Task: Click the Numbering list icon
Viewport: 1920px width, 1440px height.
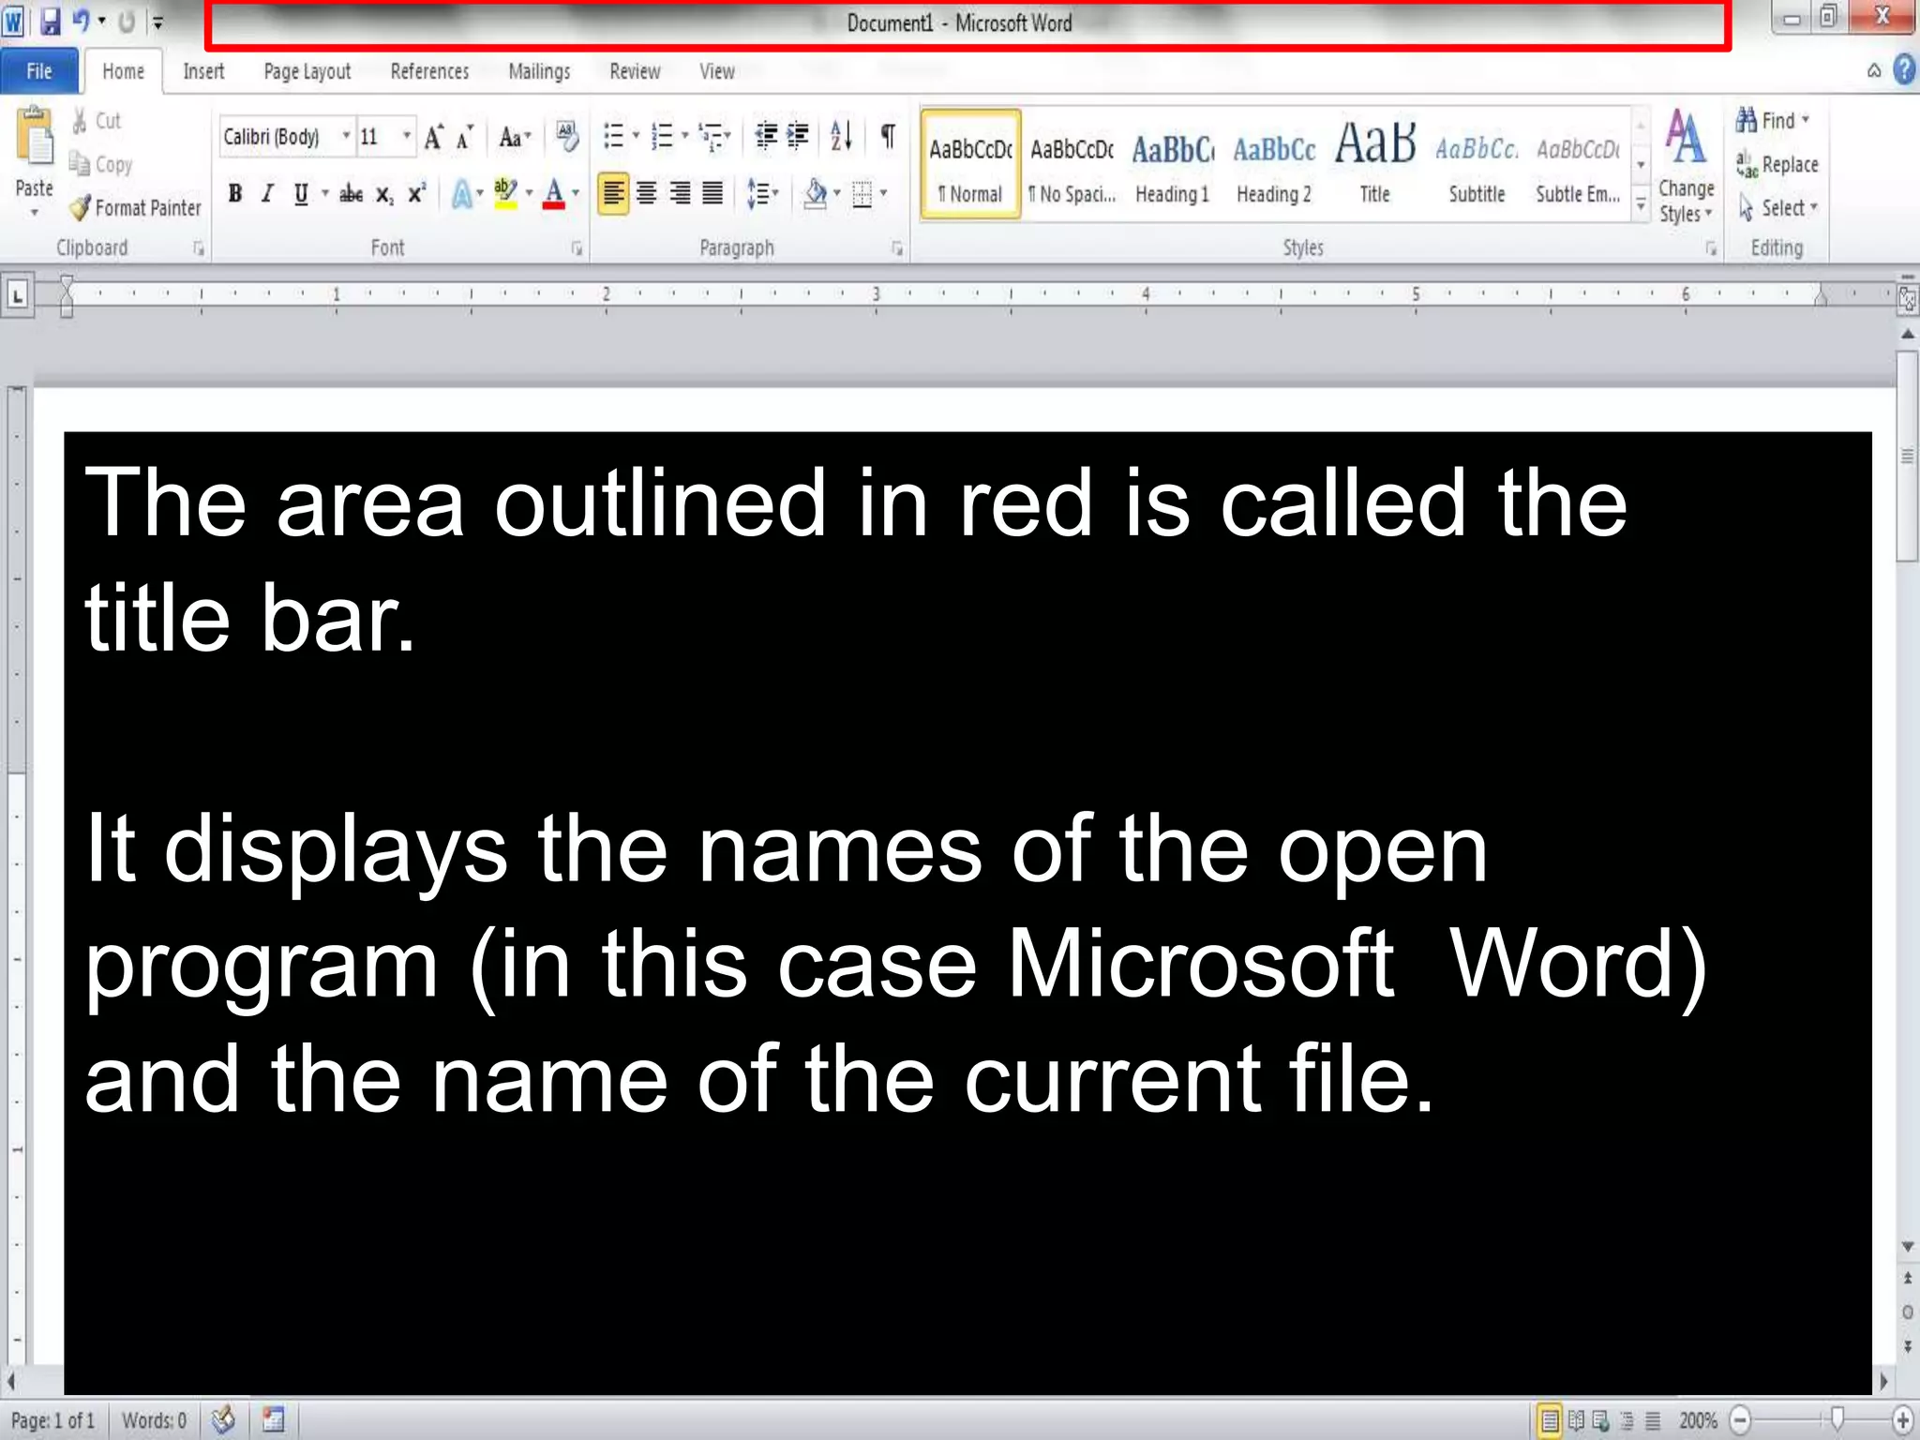Action: [x=663, y=137]
